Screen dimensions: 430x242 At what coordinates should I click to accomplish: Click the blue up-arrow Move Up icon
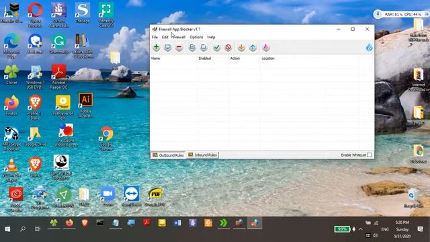pyautogui.click(x=253, y=48)
